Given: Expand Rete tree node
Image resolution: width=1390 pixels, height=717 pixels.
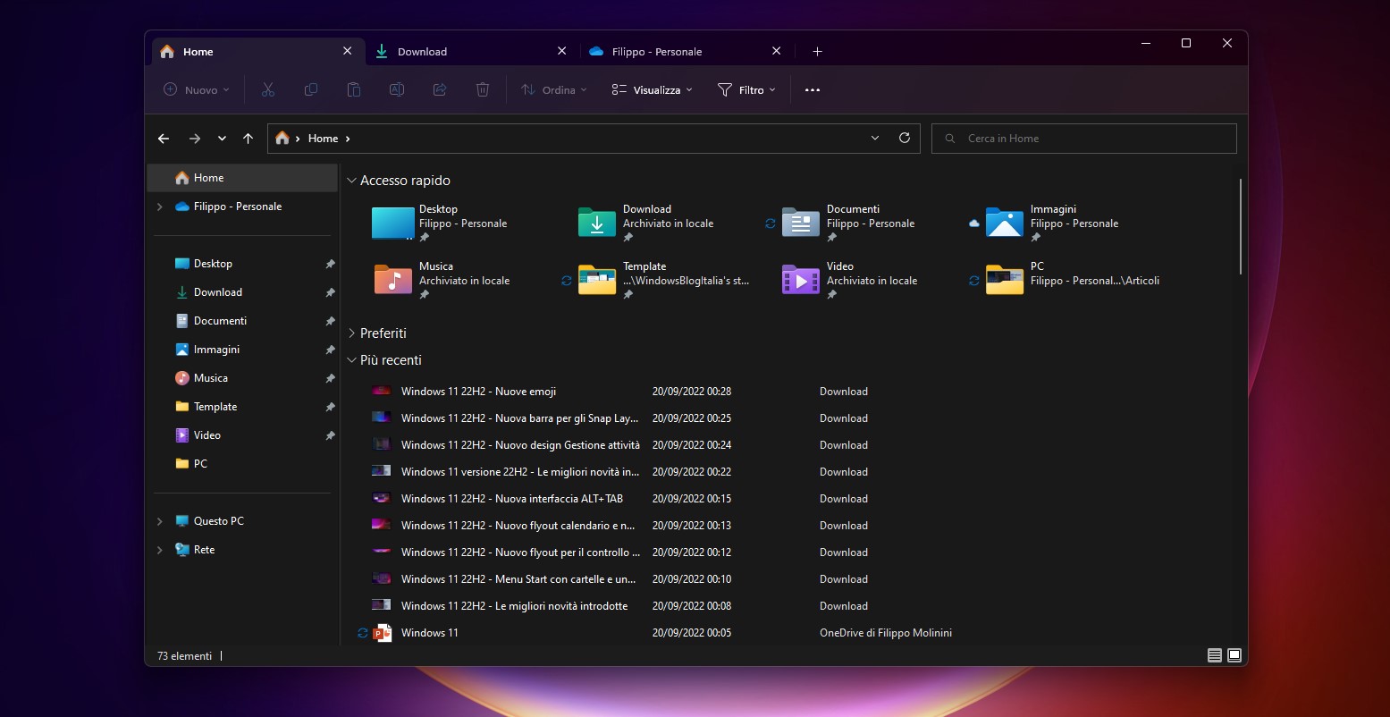Looking at the screenshot, I should point(160,550).
